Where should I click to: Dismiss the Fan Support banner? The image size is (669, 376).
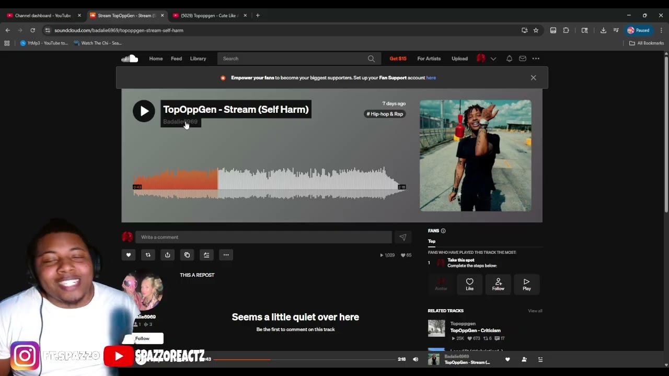(x=533, y=78)
